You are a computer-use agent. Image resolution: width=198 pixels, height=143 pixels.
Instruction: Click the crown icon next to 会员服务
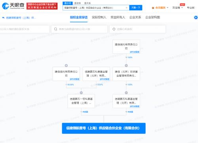point(153,8)
